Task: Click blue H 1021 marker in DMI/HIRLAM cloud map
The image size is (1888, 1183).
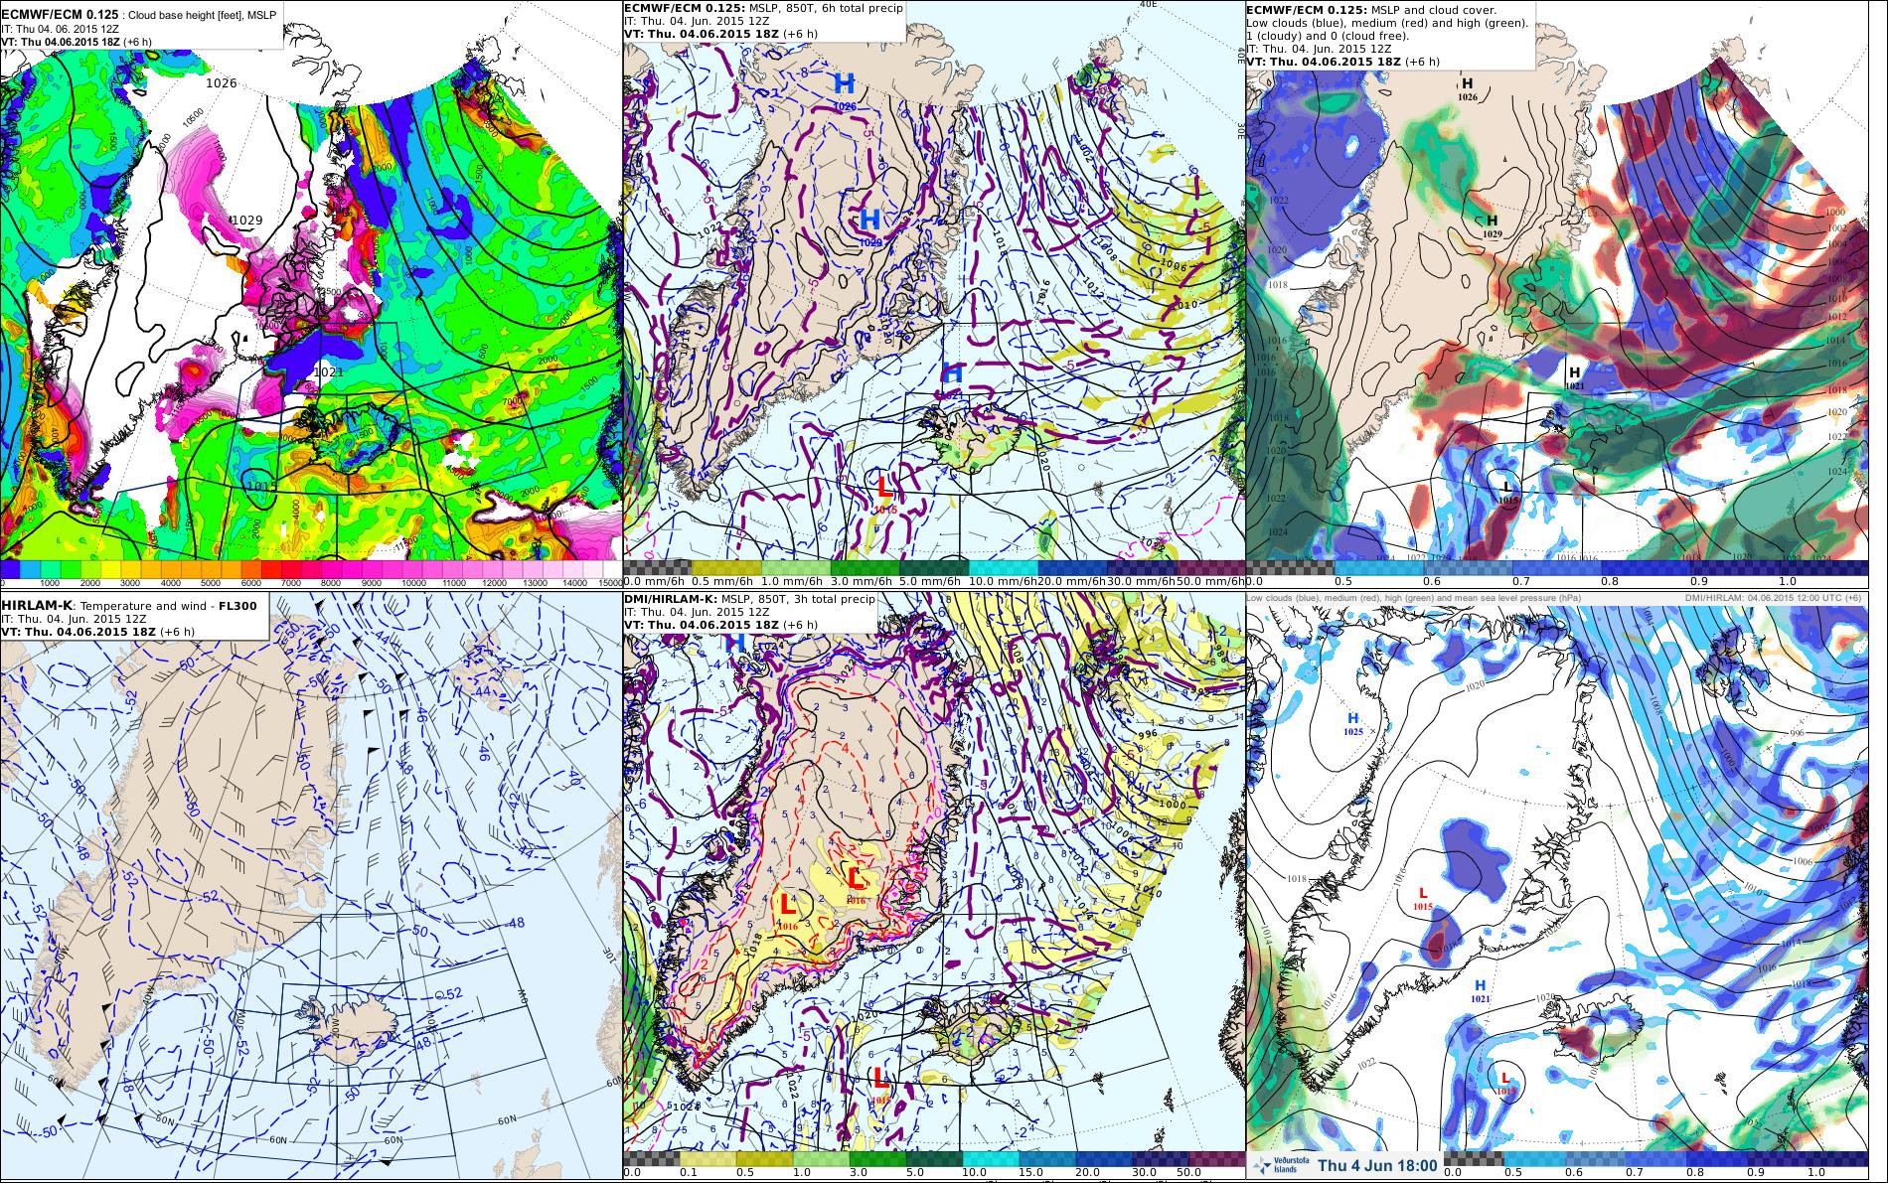Action: coord(1480,990)
